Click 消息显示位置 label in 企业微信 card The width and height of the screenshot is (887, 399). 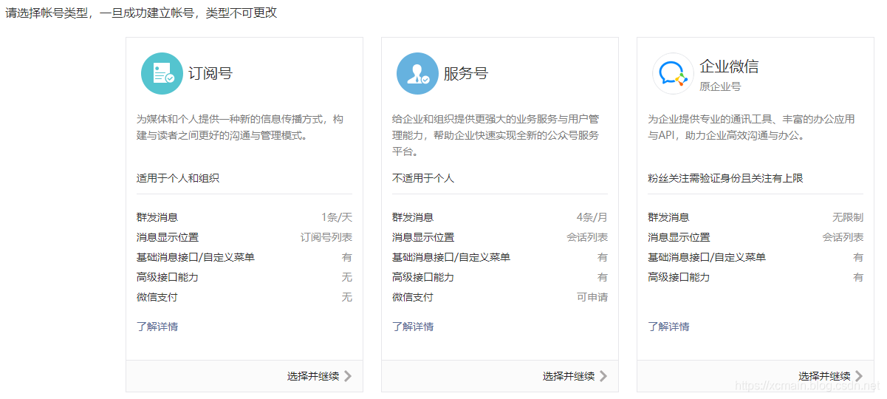679,237
